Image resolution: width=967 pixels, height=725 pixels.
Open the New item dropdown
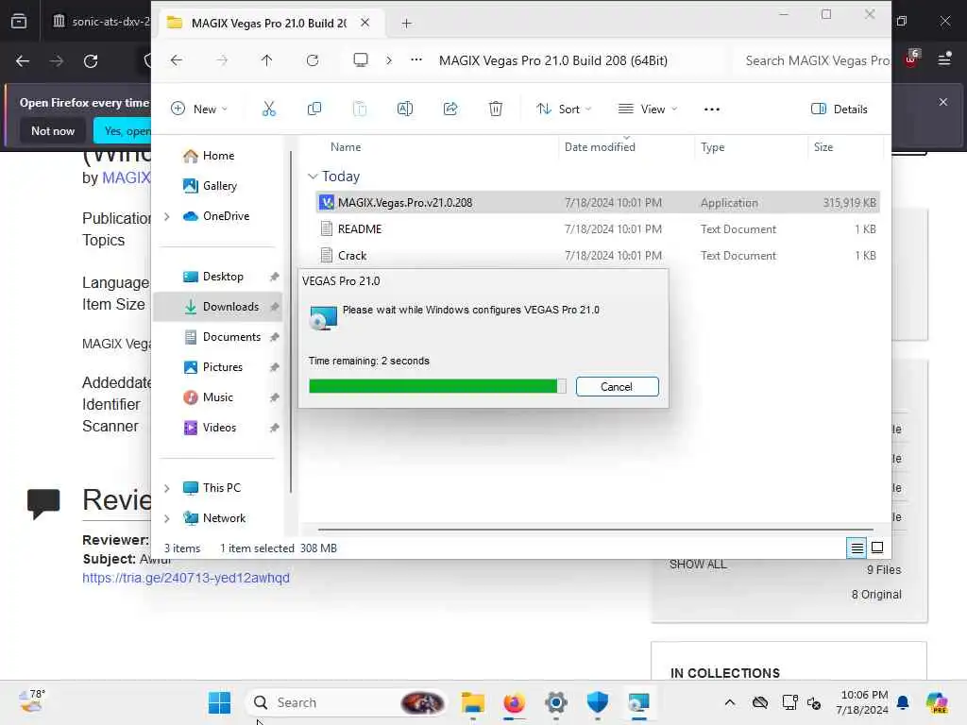199,110
